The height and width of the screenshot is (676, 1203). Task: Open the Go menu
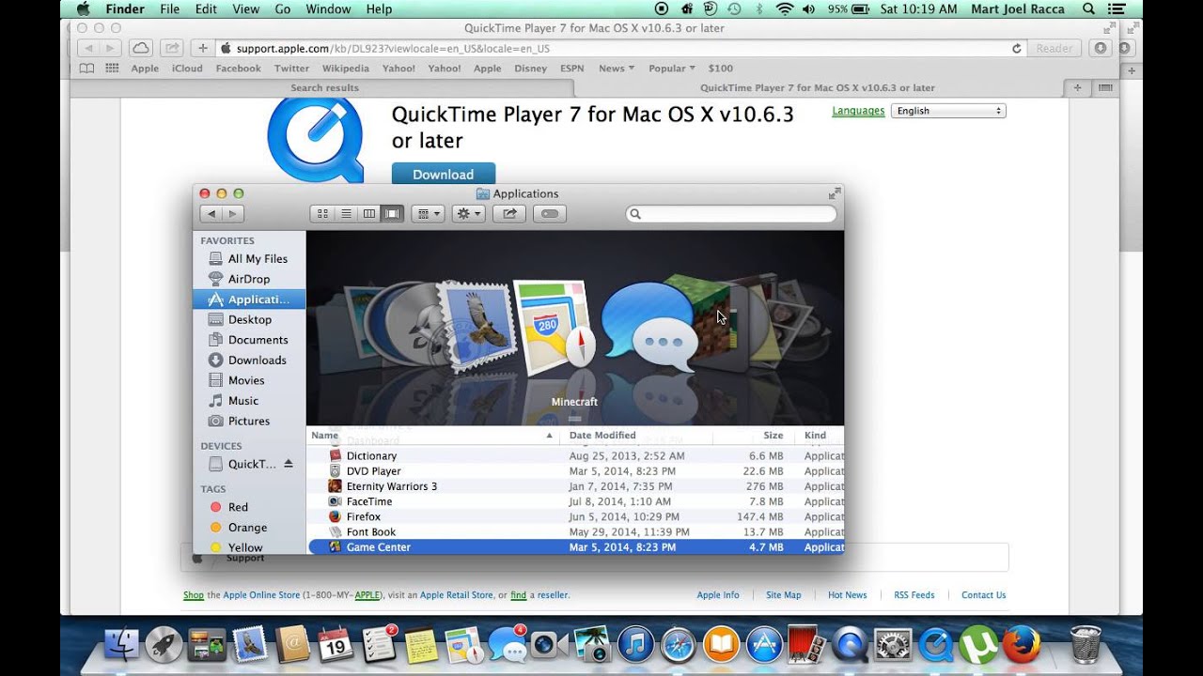click(x=283, y=9)
